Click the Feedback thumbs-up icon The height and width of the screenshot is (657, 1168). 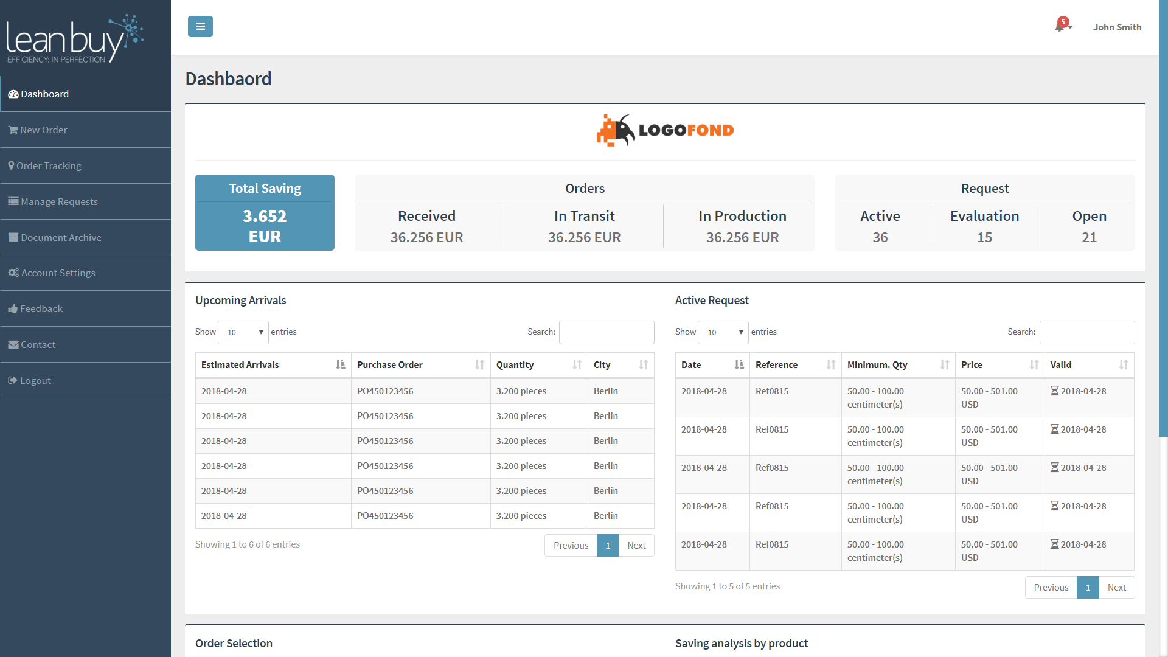[x=13, y=308]
